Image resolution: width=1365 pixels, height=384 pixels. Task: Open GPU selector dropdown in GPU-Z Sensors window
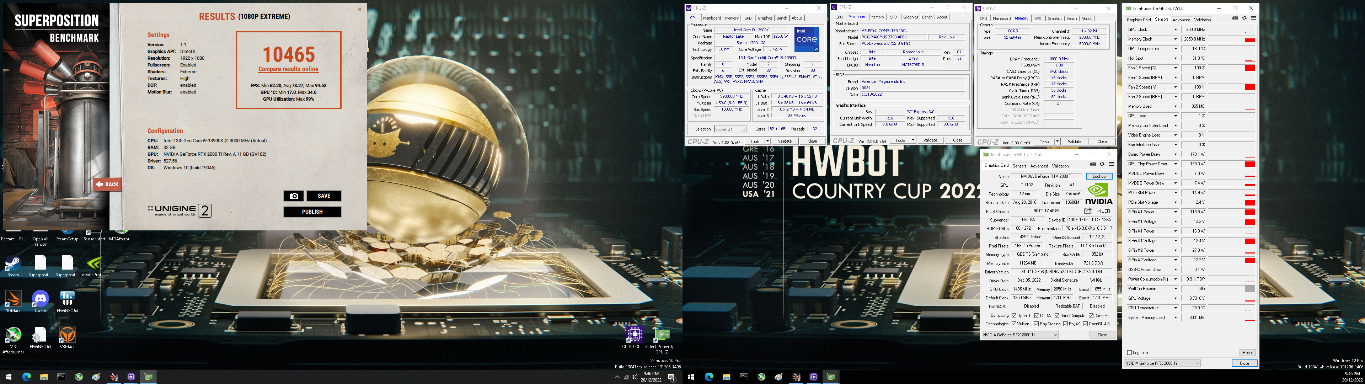tap(1162, 363)
